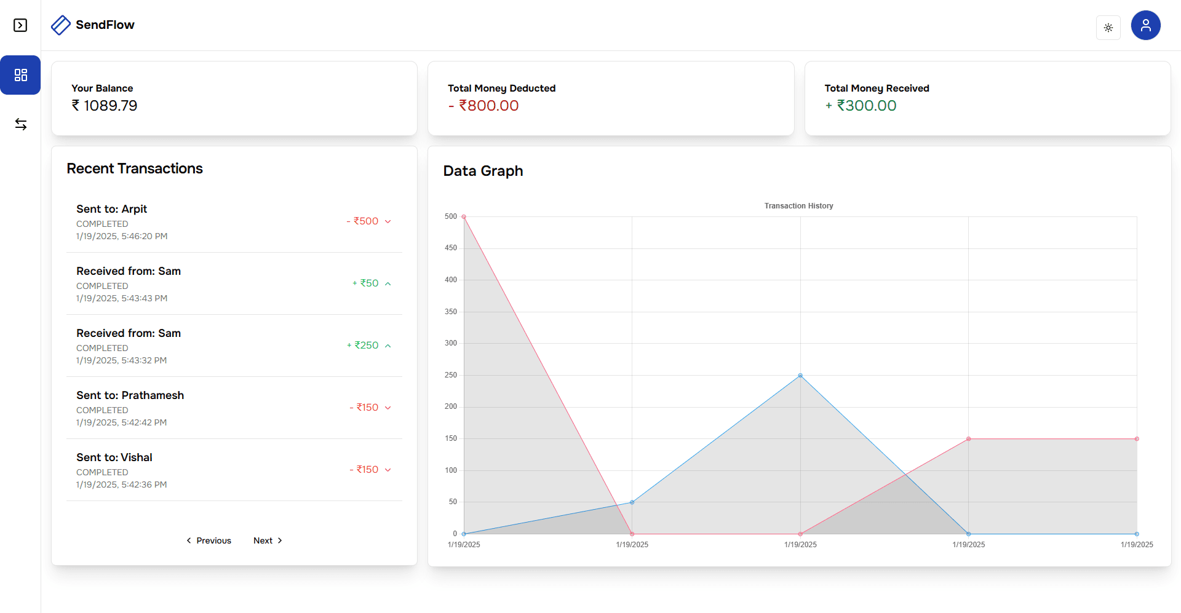Open the transfers arrows icon in sidebar

click(x=20, y=124)
